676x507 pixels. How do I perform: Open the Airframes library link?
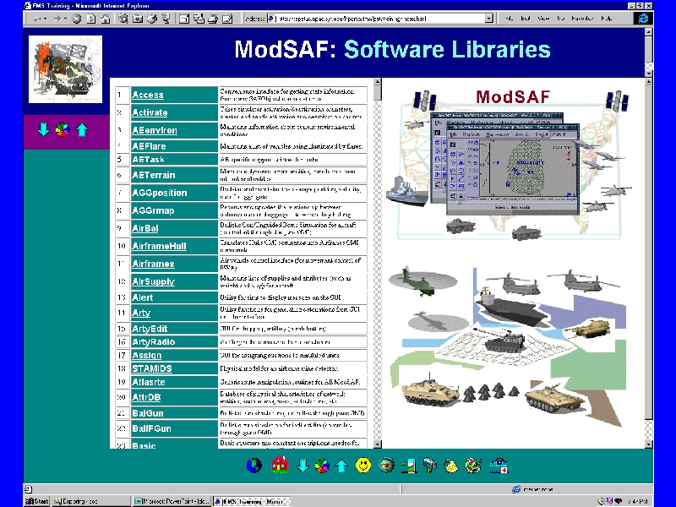(x=153, y=264)
